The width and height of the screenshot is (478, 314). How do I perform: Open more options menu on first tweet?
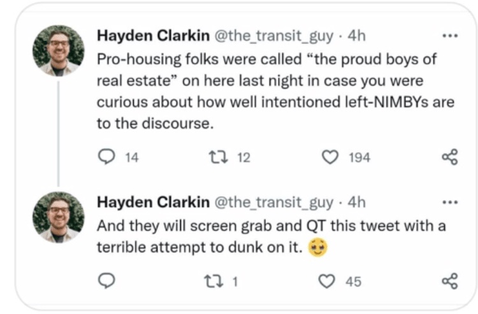coord(450,36)
